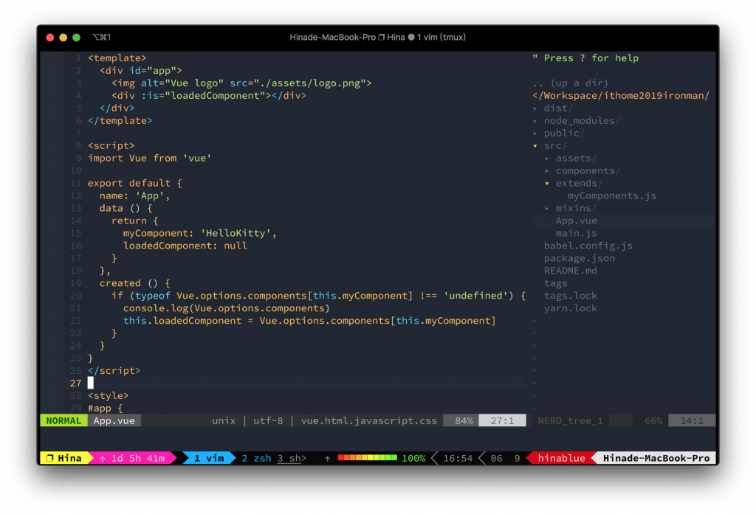Click the opening <template> tag
The width and height of the screenshot is (756, 514).
(117, 58)
